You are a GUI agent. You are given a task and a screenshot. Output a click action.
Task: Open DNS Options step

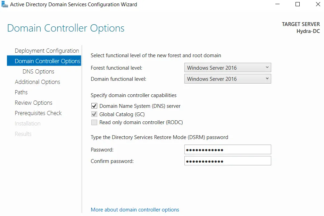(38, 71)
